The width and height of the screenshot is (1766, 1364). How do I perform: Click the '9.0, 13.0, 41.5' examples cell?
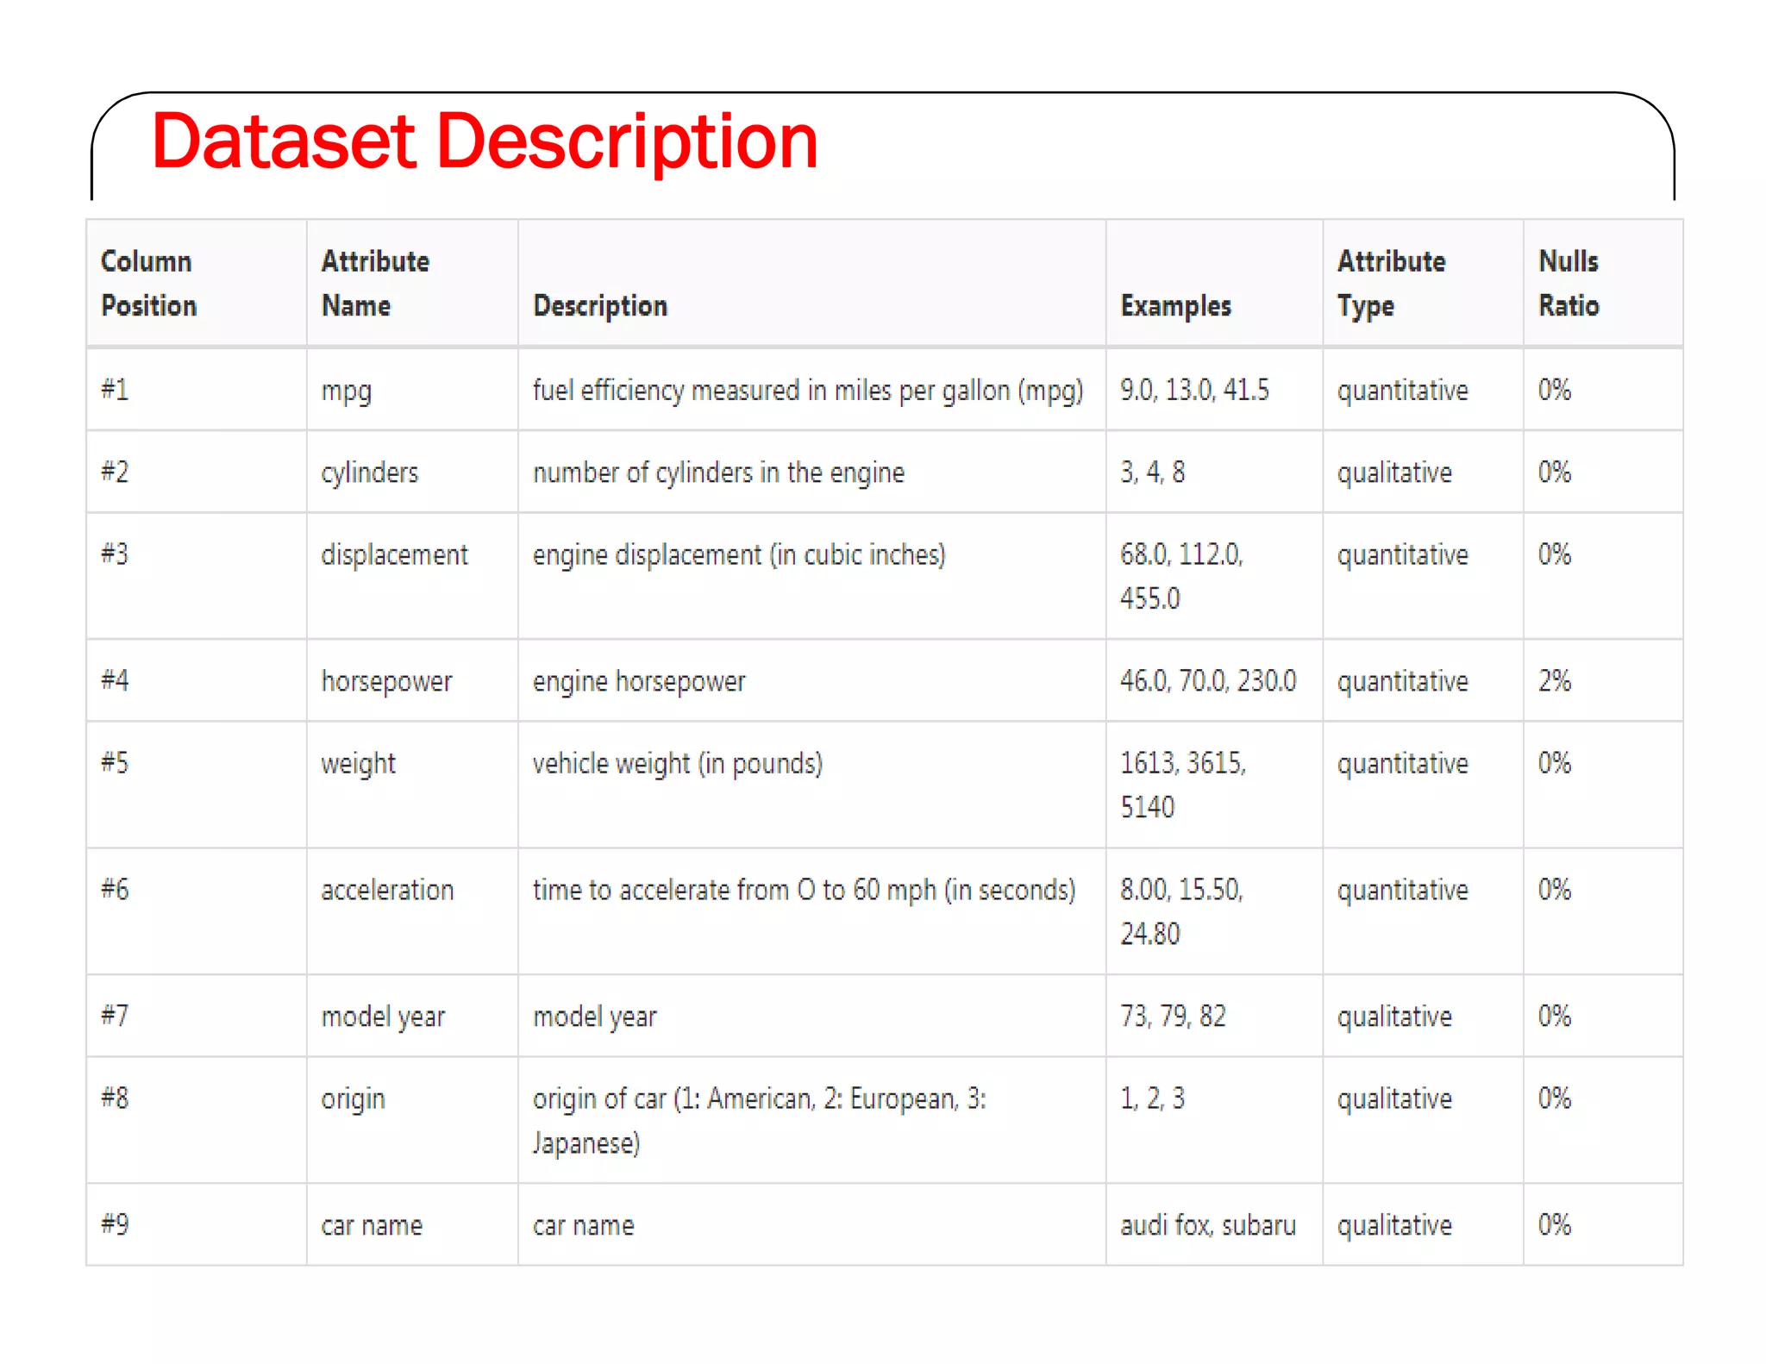click(x=1214, y=390)
